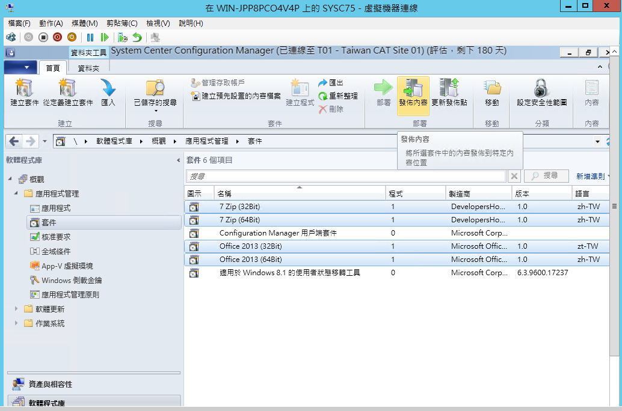
Task: Switch to the 資料夾 ribbon tab
Action: point(88,68)
